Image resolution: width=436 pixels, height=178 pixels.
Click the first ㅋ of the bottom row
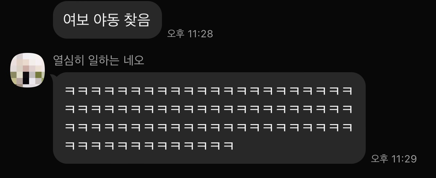coord(69,146)
